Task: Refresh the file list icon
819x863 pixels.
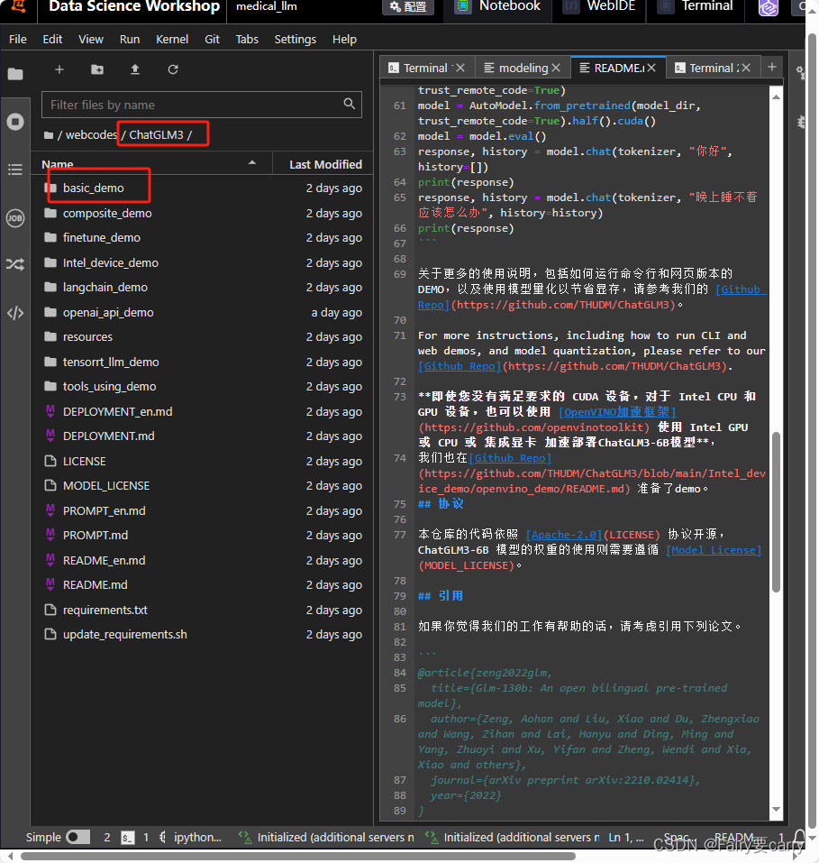Action: tap(173, 69)
